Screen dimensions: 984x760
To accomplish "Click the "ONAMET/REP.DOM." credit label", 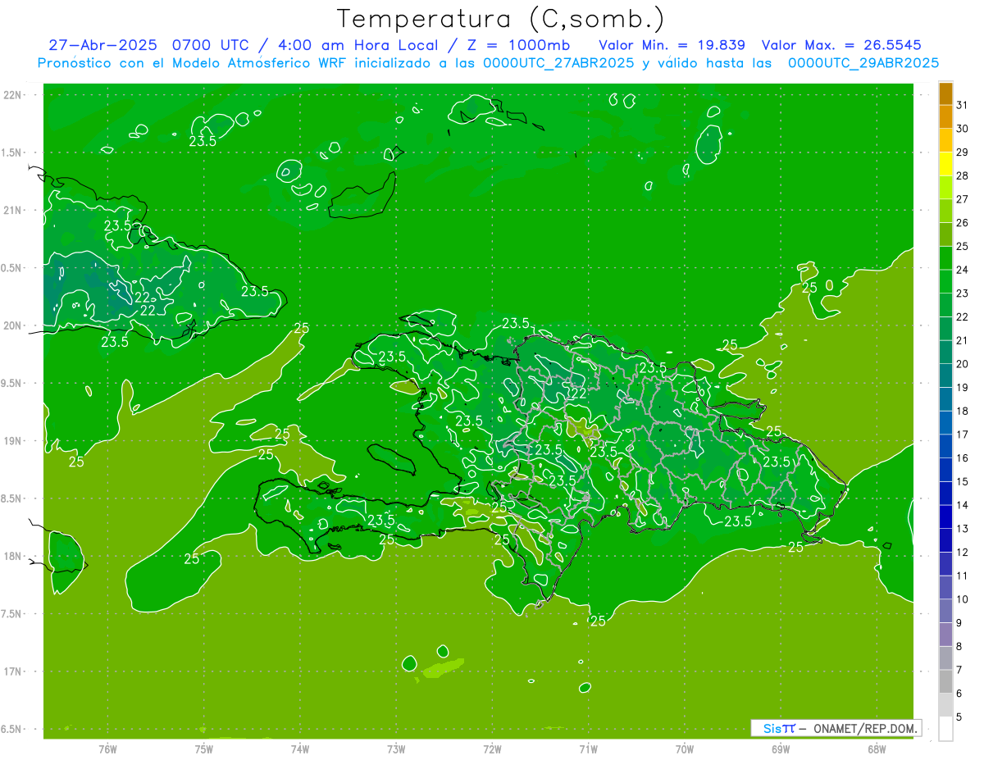I will [865, 728].
